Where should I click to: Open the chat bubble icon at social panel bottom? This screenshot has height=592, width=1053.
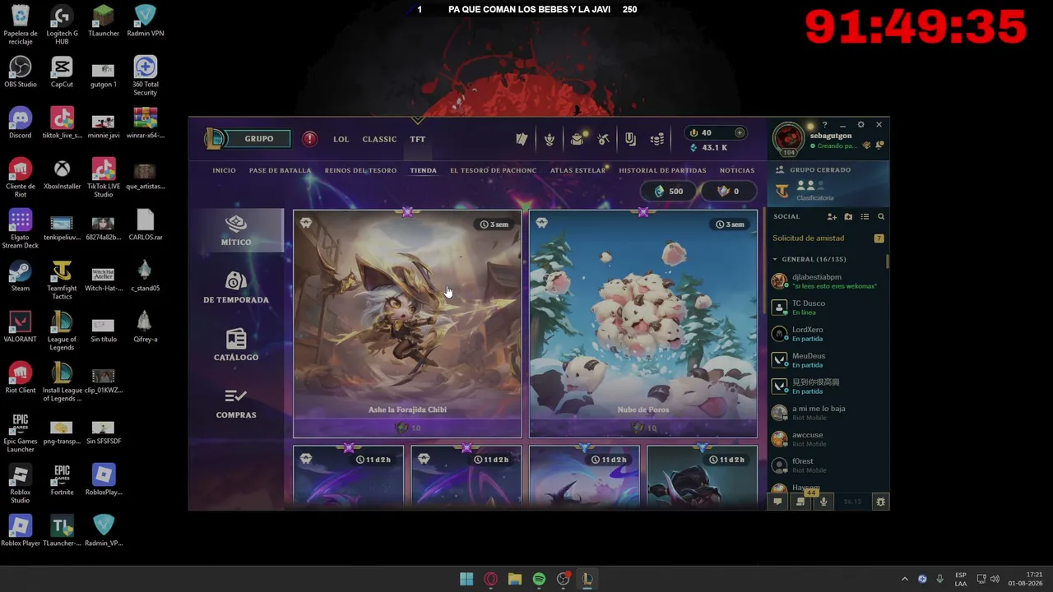[777, 502]
